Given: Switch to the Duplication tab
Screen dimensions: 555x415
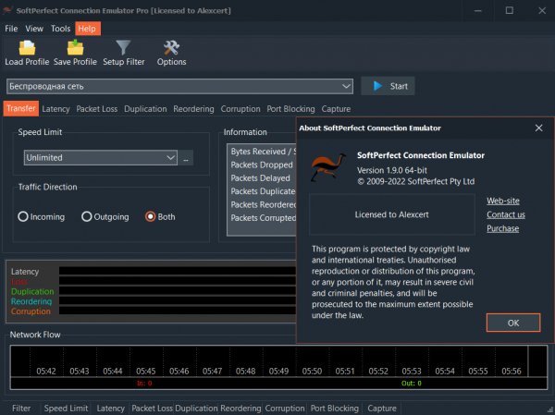Looking at the screenshot, I should (145, 109).
